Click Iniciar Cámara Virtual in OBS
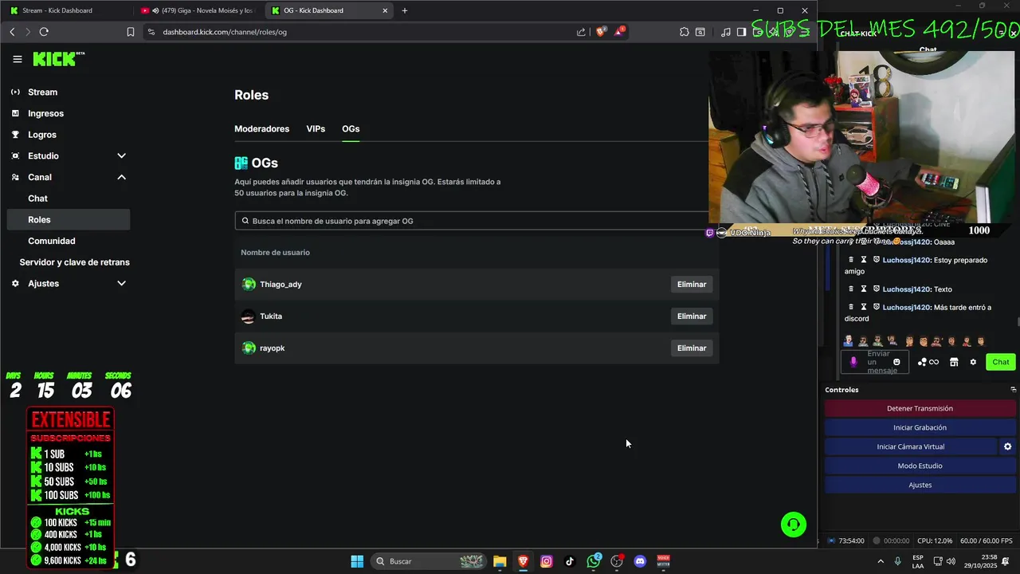This screenshot has height=574, width=1020. pos(911,446)
